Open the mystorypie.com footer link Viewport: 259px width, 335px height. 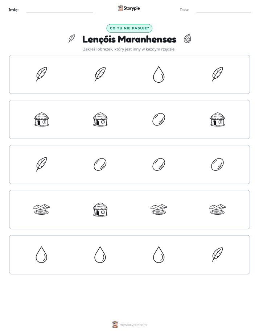click(133, 325)
